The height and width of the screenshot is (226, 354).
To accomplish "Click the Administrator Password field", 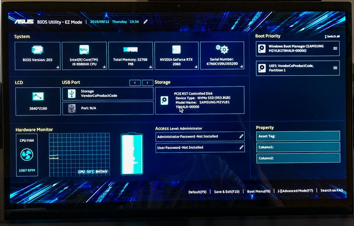I will click(200, 137).
